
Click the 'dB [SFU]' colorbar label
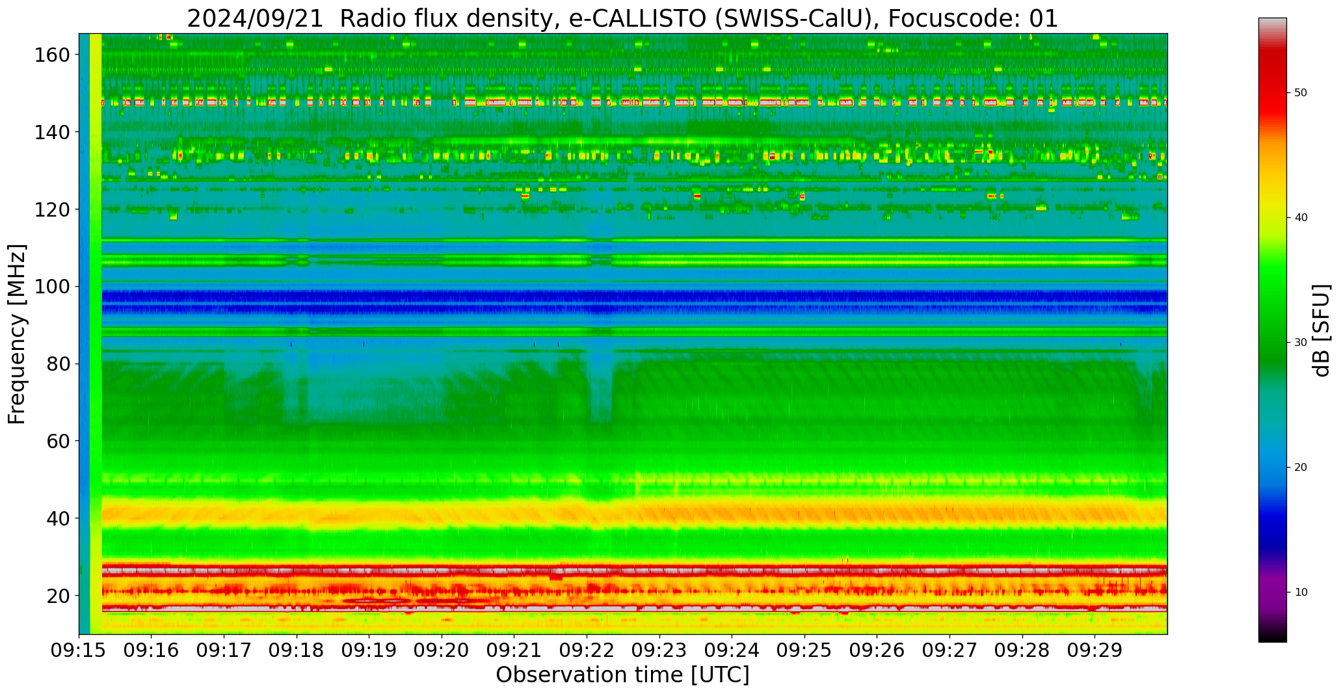[1321, 330]
